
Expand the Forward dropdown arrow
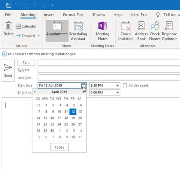38,36
